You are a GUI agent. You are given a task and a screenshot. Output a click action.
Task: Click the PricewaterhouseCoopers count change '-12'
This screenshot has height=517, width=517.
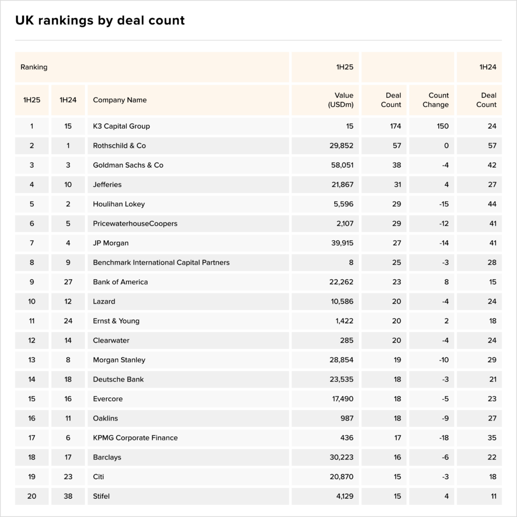444,224
